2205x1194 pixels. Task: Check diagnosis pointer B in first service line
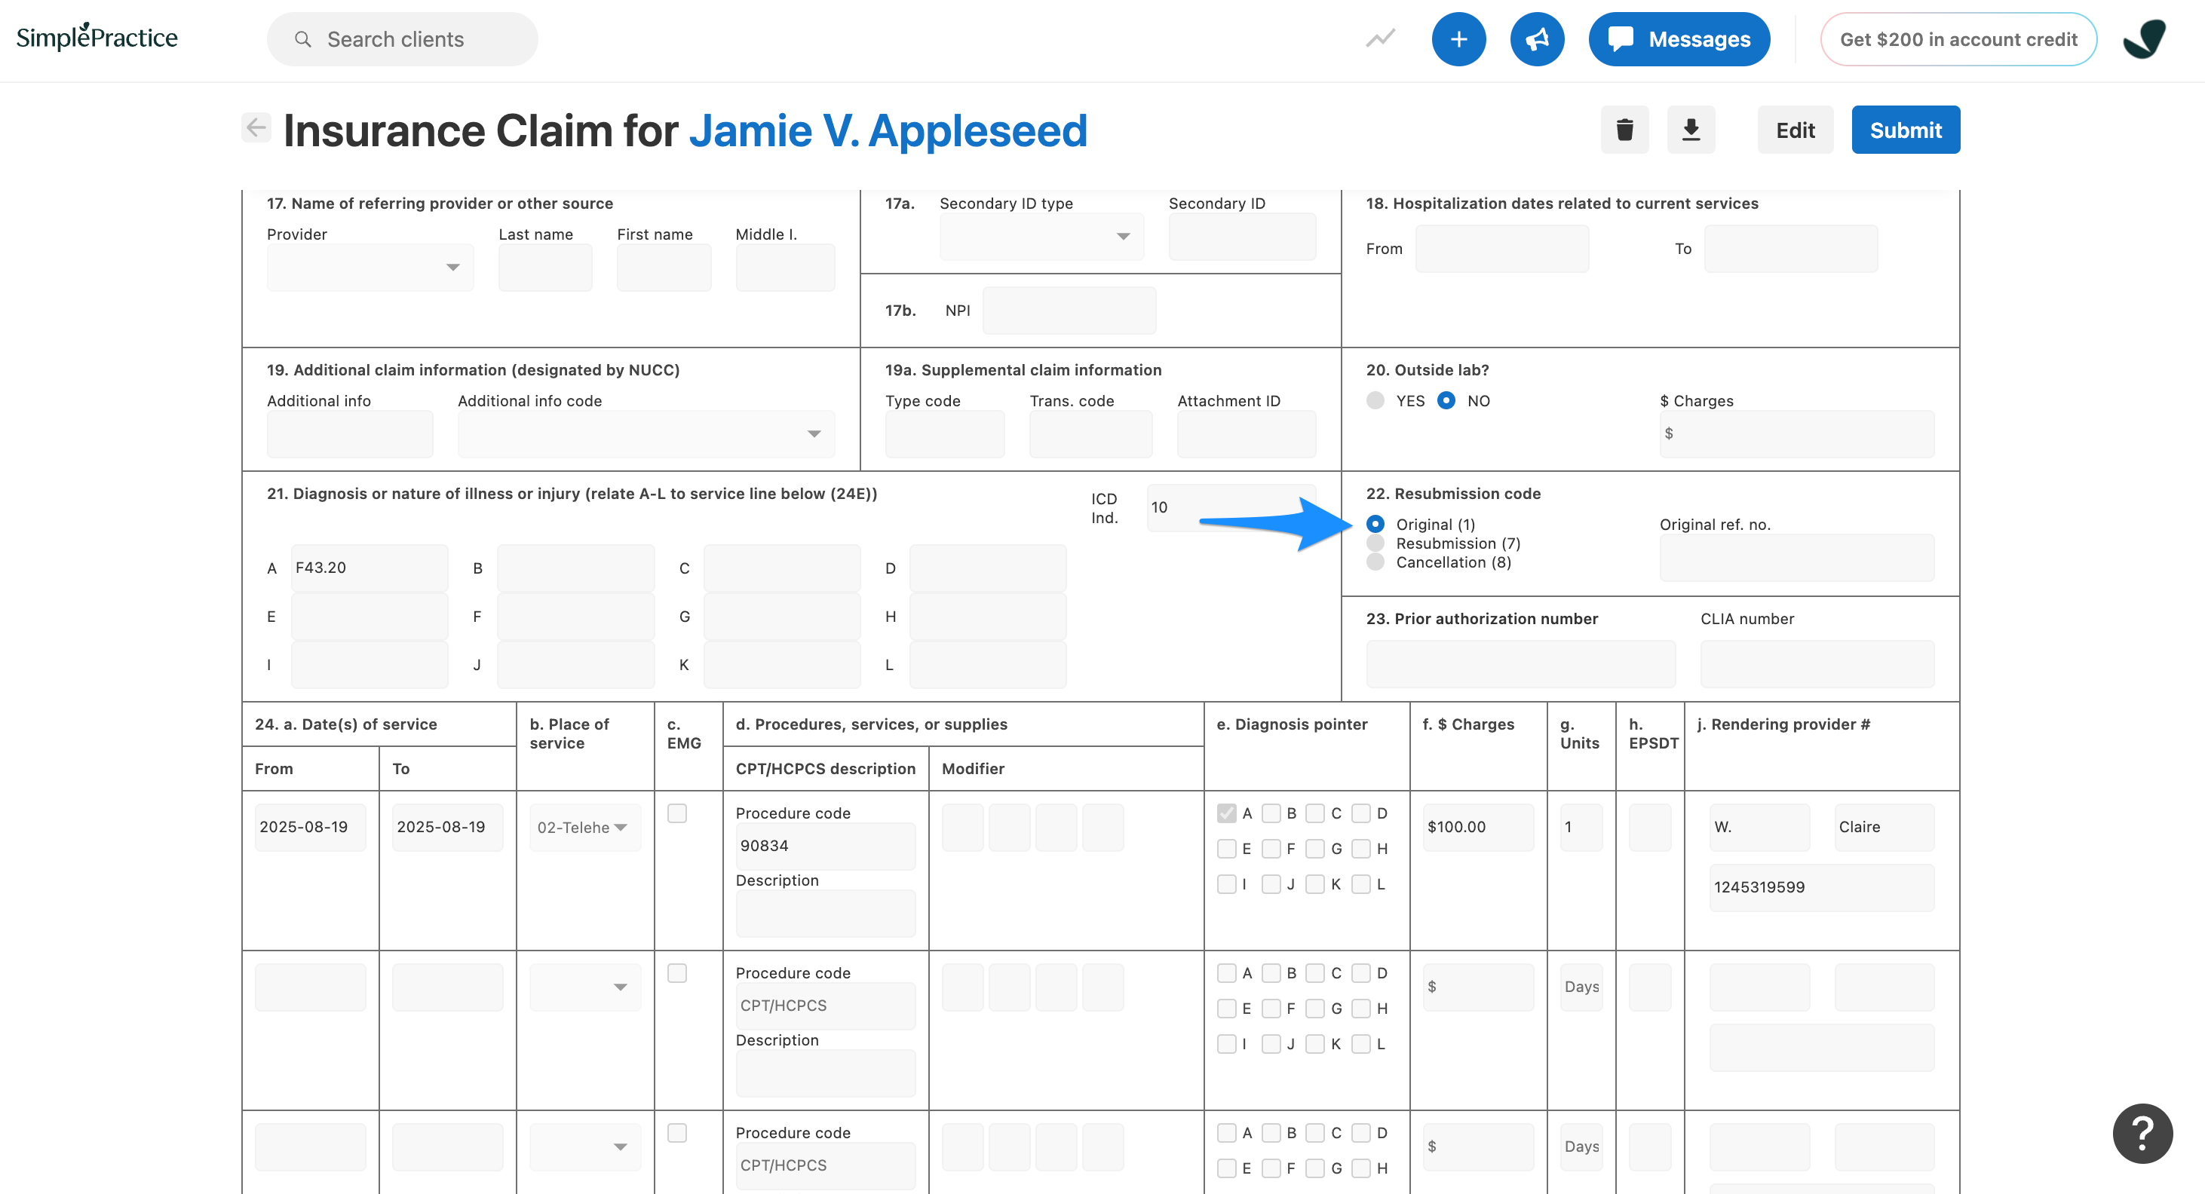pos(1271,813)
